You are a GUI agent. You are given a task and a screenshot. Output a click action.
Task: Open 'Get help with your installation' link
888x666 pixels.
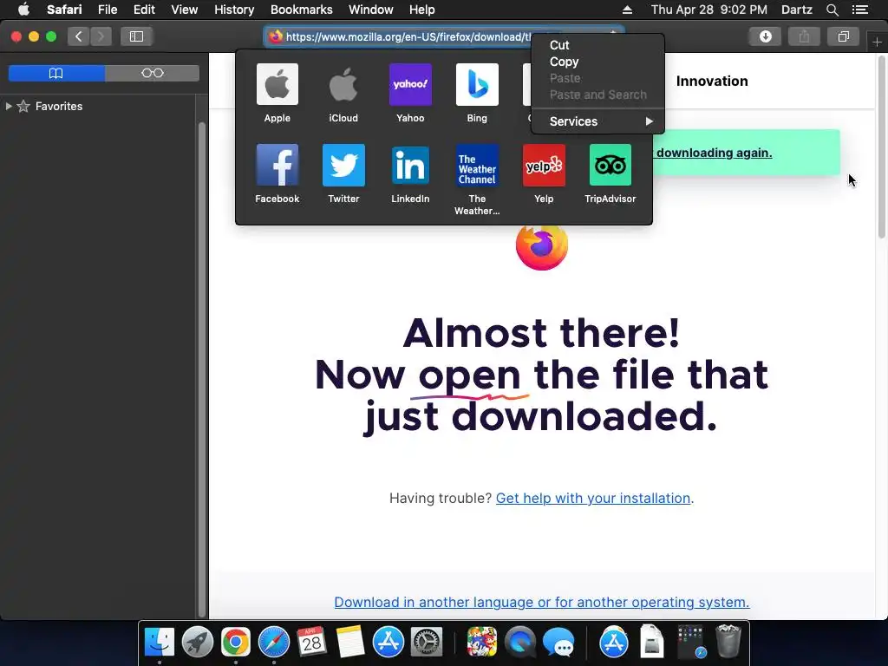pos(593,498)
